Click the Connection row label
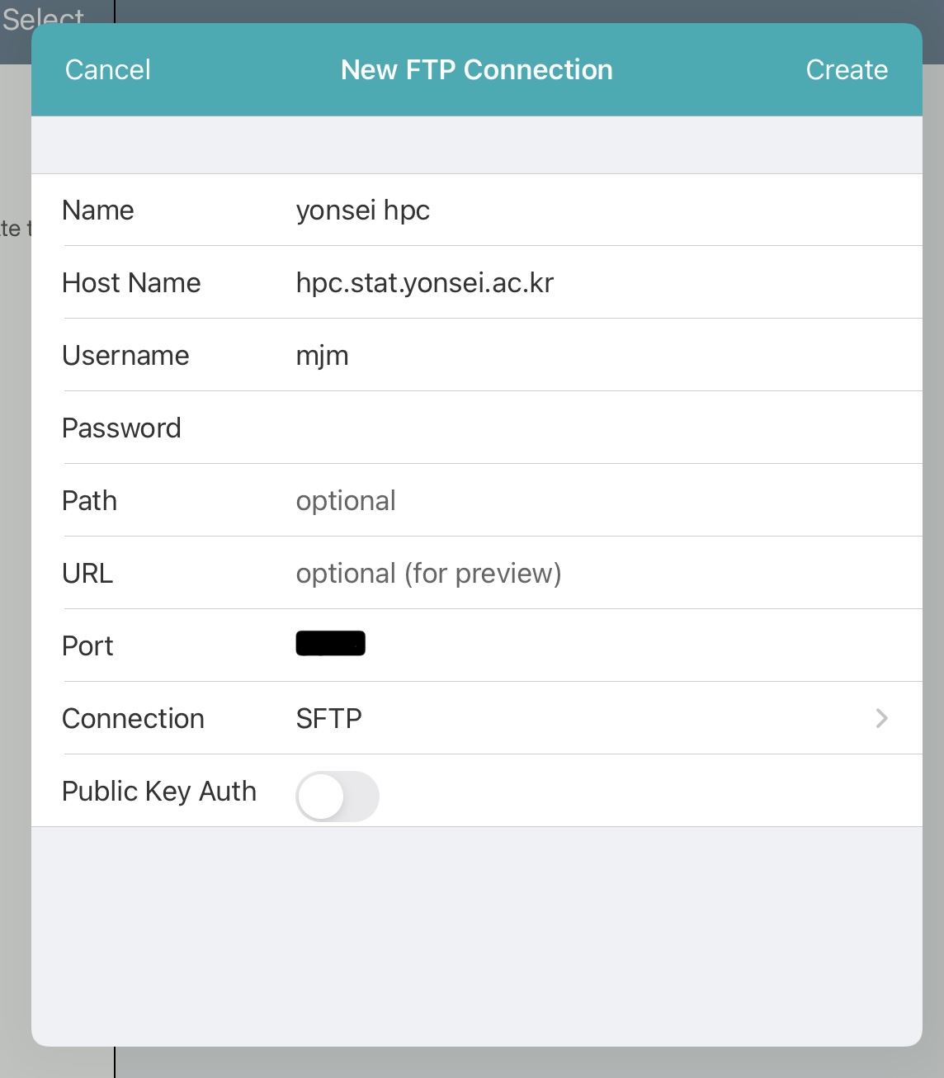This screenshot has width=944, height=1078. point(133,719)
